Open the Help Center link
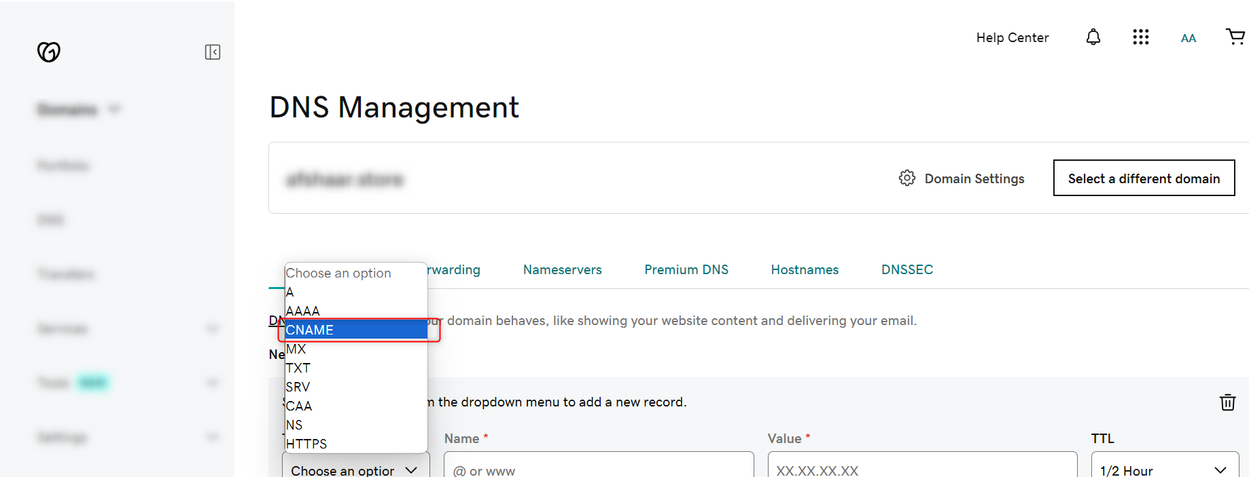 click(1012, 38)
